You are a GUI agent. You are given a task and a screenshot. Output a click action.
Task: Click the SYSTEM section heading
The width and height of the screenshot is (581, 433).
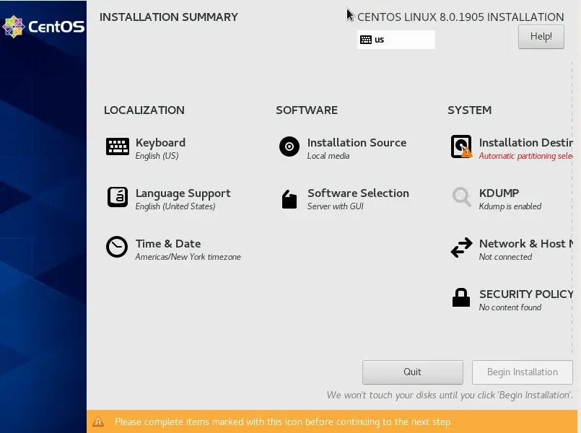point(469,110)
